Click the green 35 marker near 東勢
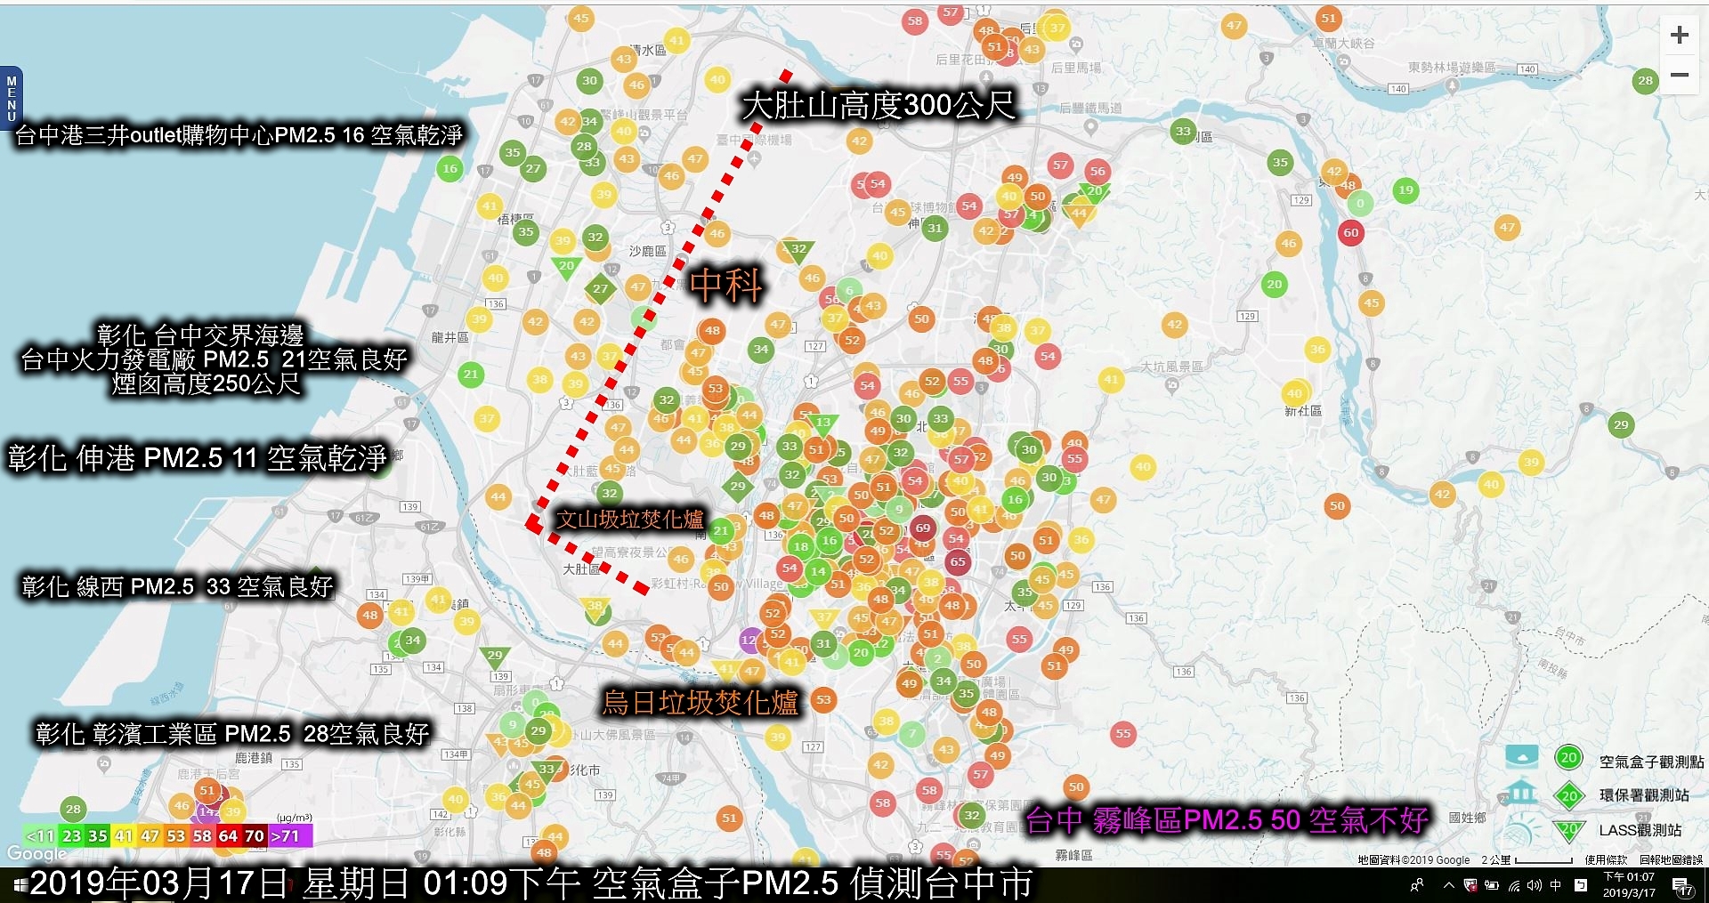The height and width of the screenshot is (903, 1709). pos(1280,162)
